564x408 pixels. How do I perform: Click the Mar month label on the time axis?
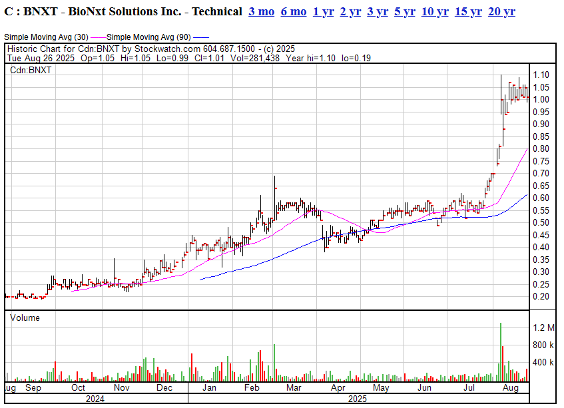point(294,388)
